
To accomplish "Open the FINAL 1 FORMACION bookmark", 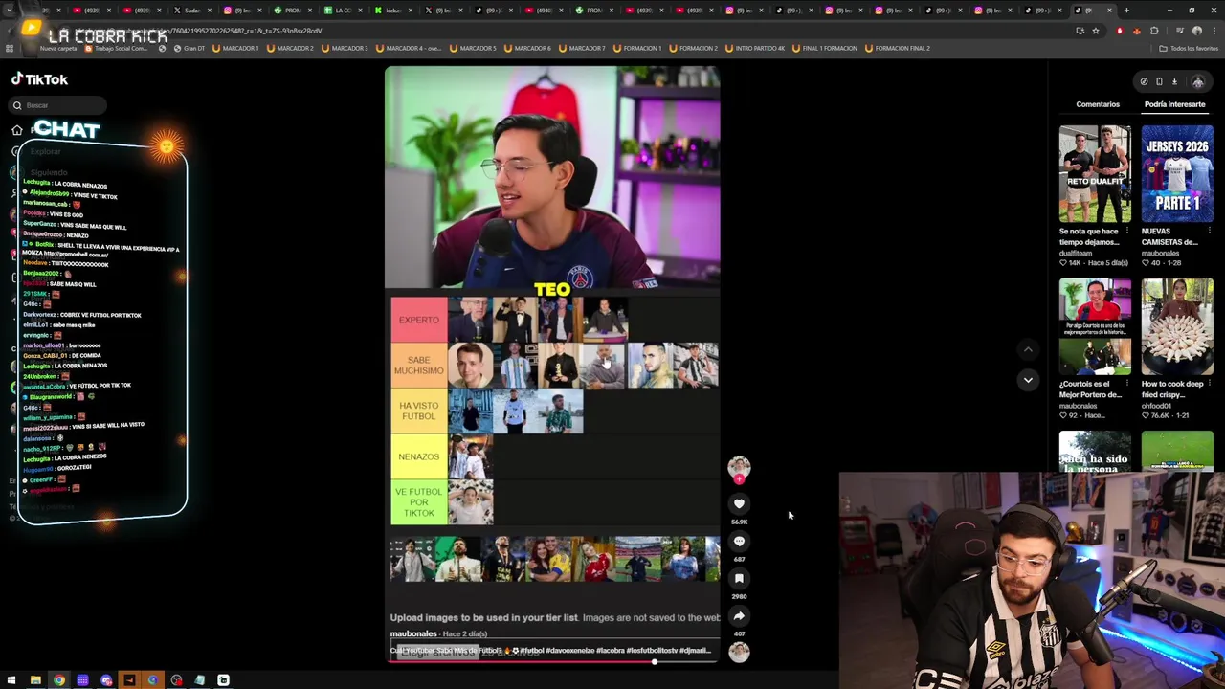I will [825, 48].
